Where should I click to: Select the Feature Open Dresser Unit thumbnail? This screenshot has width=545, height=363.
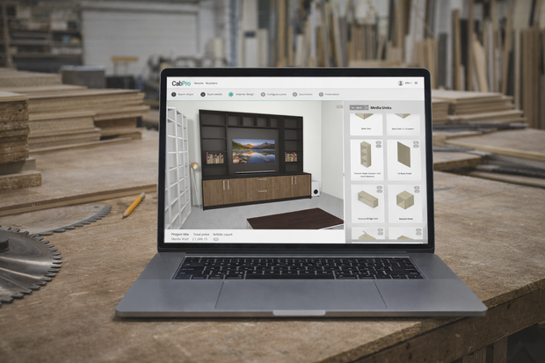[x=367, y=160]
